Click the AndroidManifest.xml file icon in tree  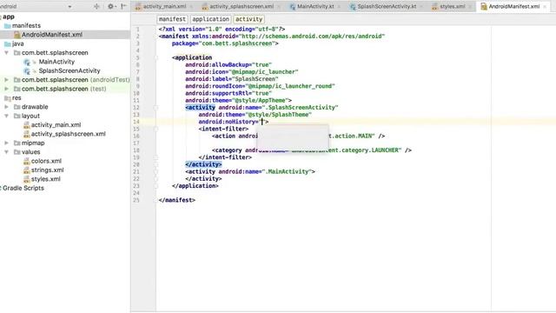[x=17, y=35]
